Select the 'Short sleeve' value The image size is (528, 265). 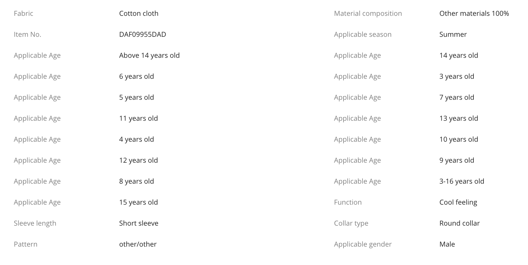pos(139,223)
